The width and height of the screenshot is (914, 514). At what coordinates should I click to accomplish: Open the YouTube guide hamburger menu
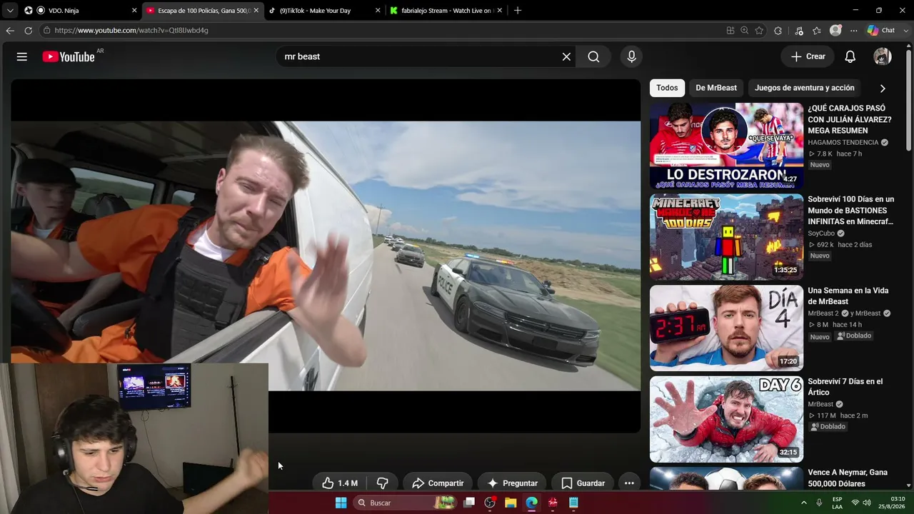click(22, 56)
